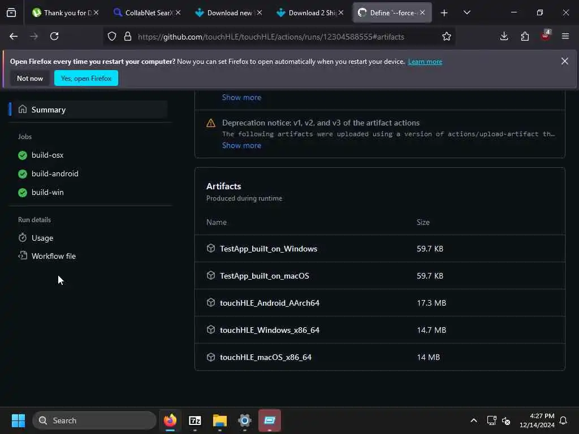Close the 'Thank you for D' tab

click(96, 13)
